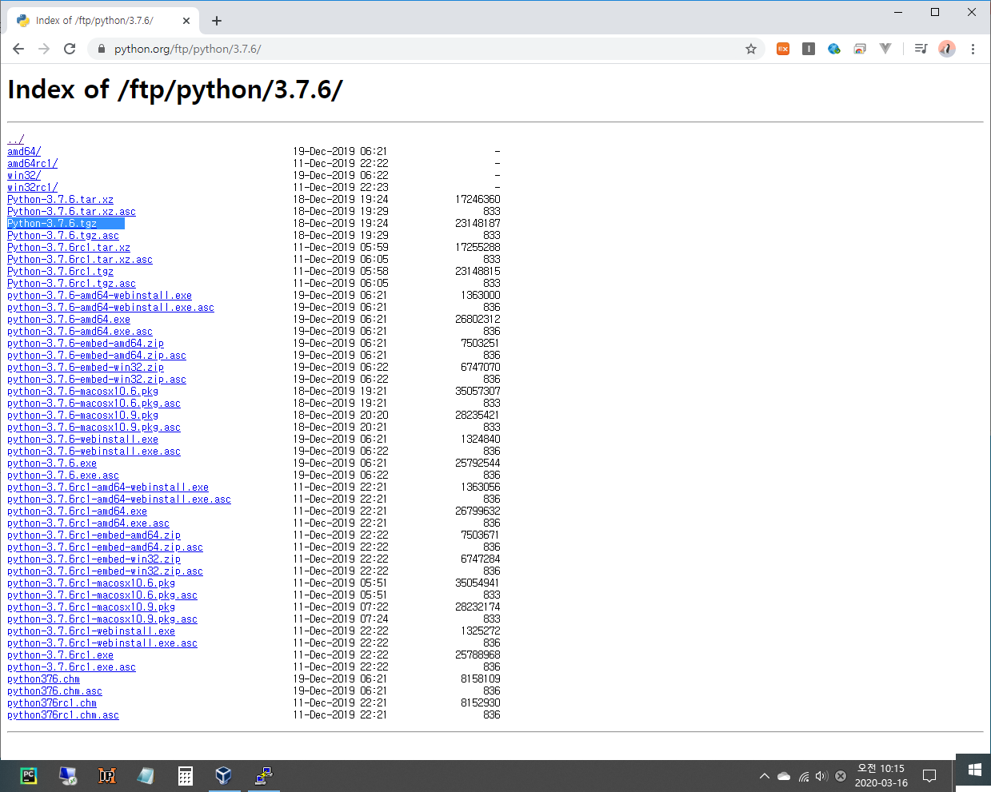The width and height of the screenshot is (991, 792).
Task: Download python-3.7.6-embed-amd64.zip
Action: coord(86,343)
